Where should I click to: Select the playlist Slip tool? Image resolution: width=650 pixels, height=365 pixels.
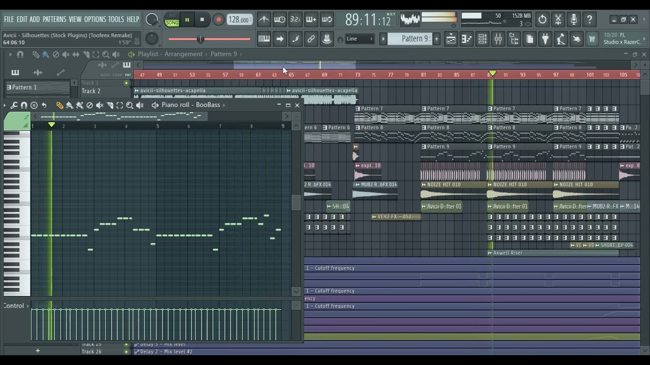pyautogui.click(x=76, y=54)
